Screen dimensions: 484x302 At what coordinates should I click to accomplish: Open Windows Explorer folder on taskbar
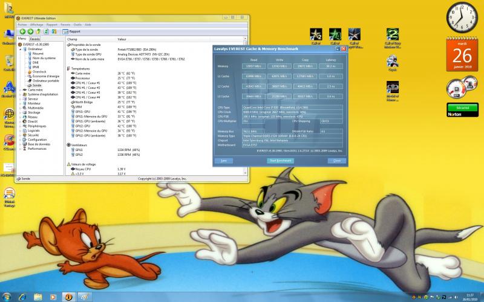click(x=38, y=297)
